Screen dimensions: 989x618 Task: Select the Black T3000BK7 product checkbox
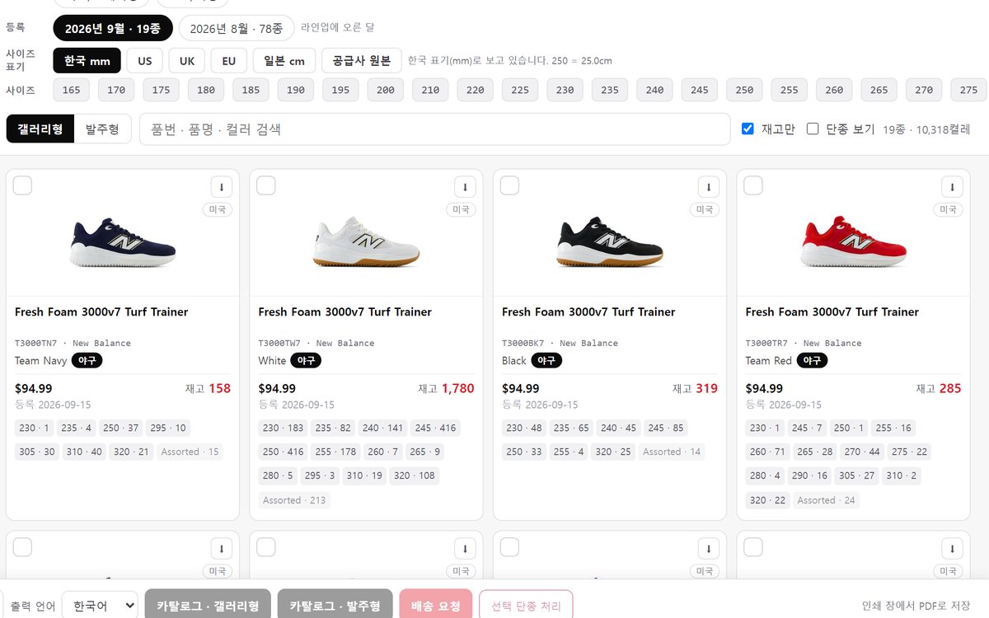click(x=510, y=185)
